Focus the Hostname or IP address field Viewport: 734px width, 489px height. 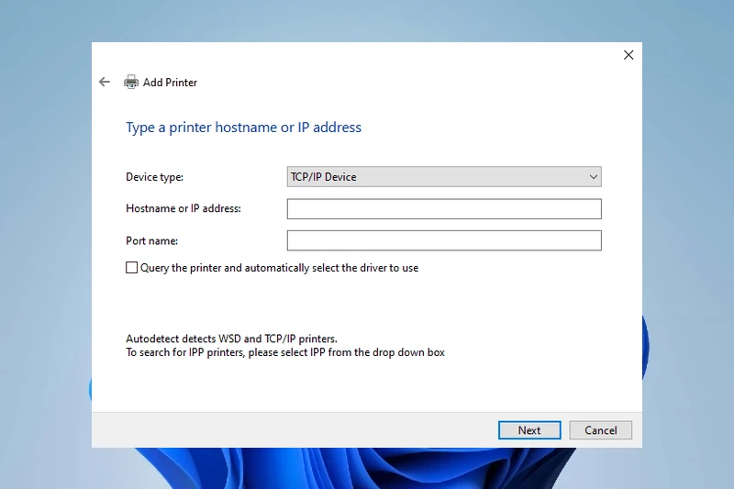[443, 209]
